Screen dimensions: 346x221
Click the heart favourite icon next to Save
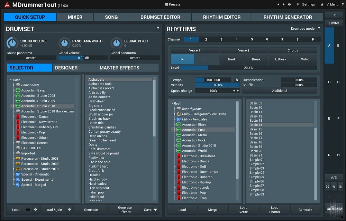156,210
